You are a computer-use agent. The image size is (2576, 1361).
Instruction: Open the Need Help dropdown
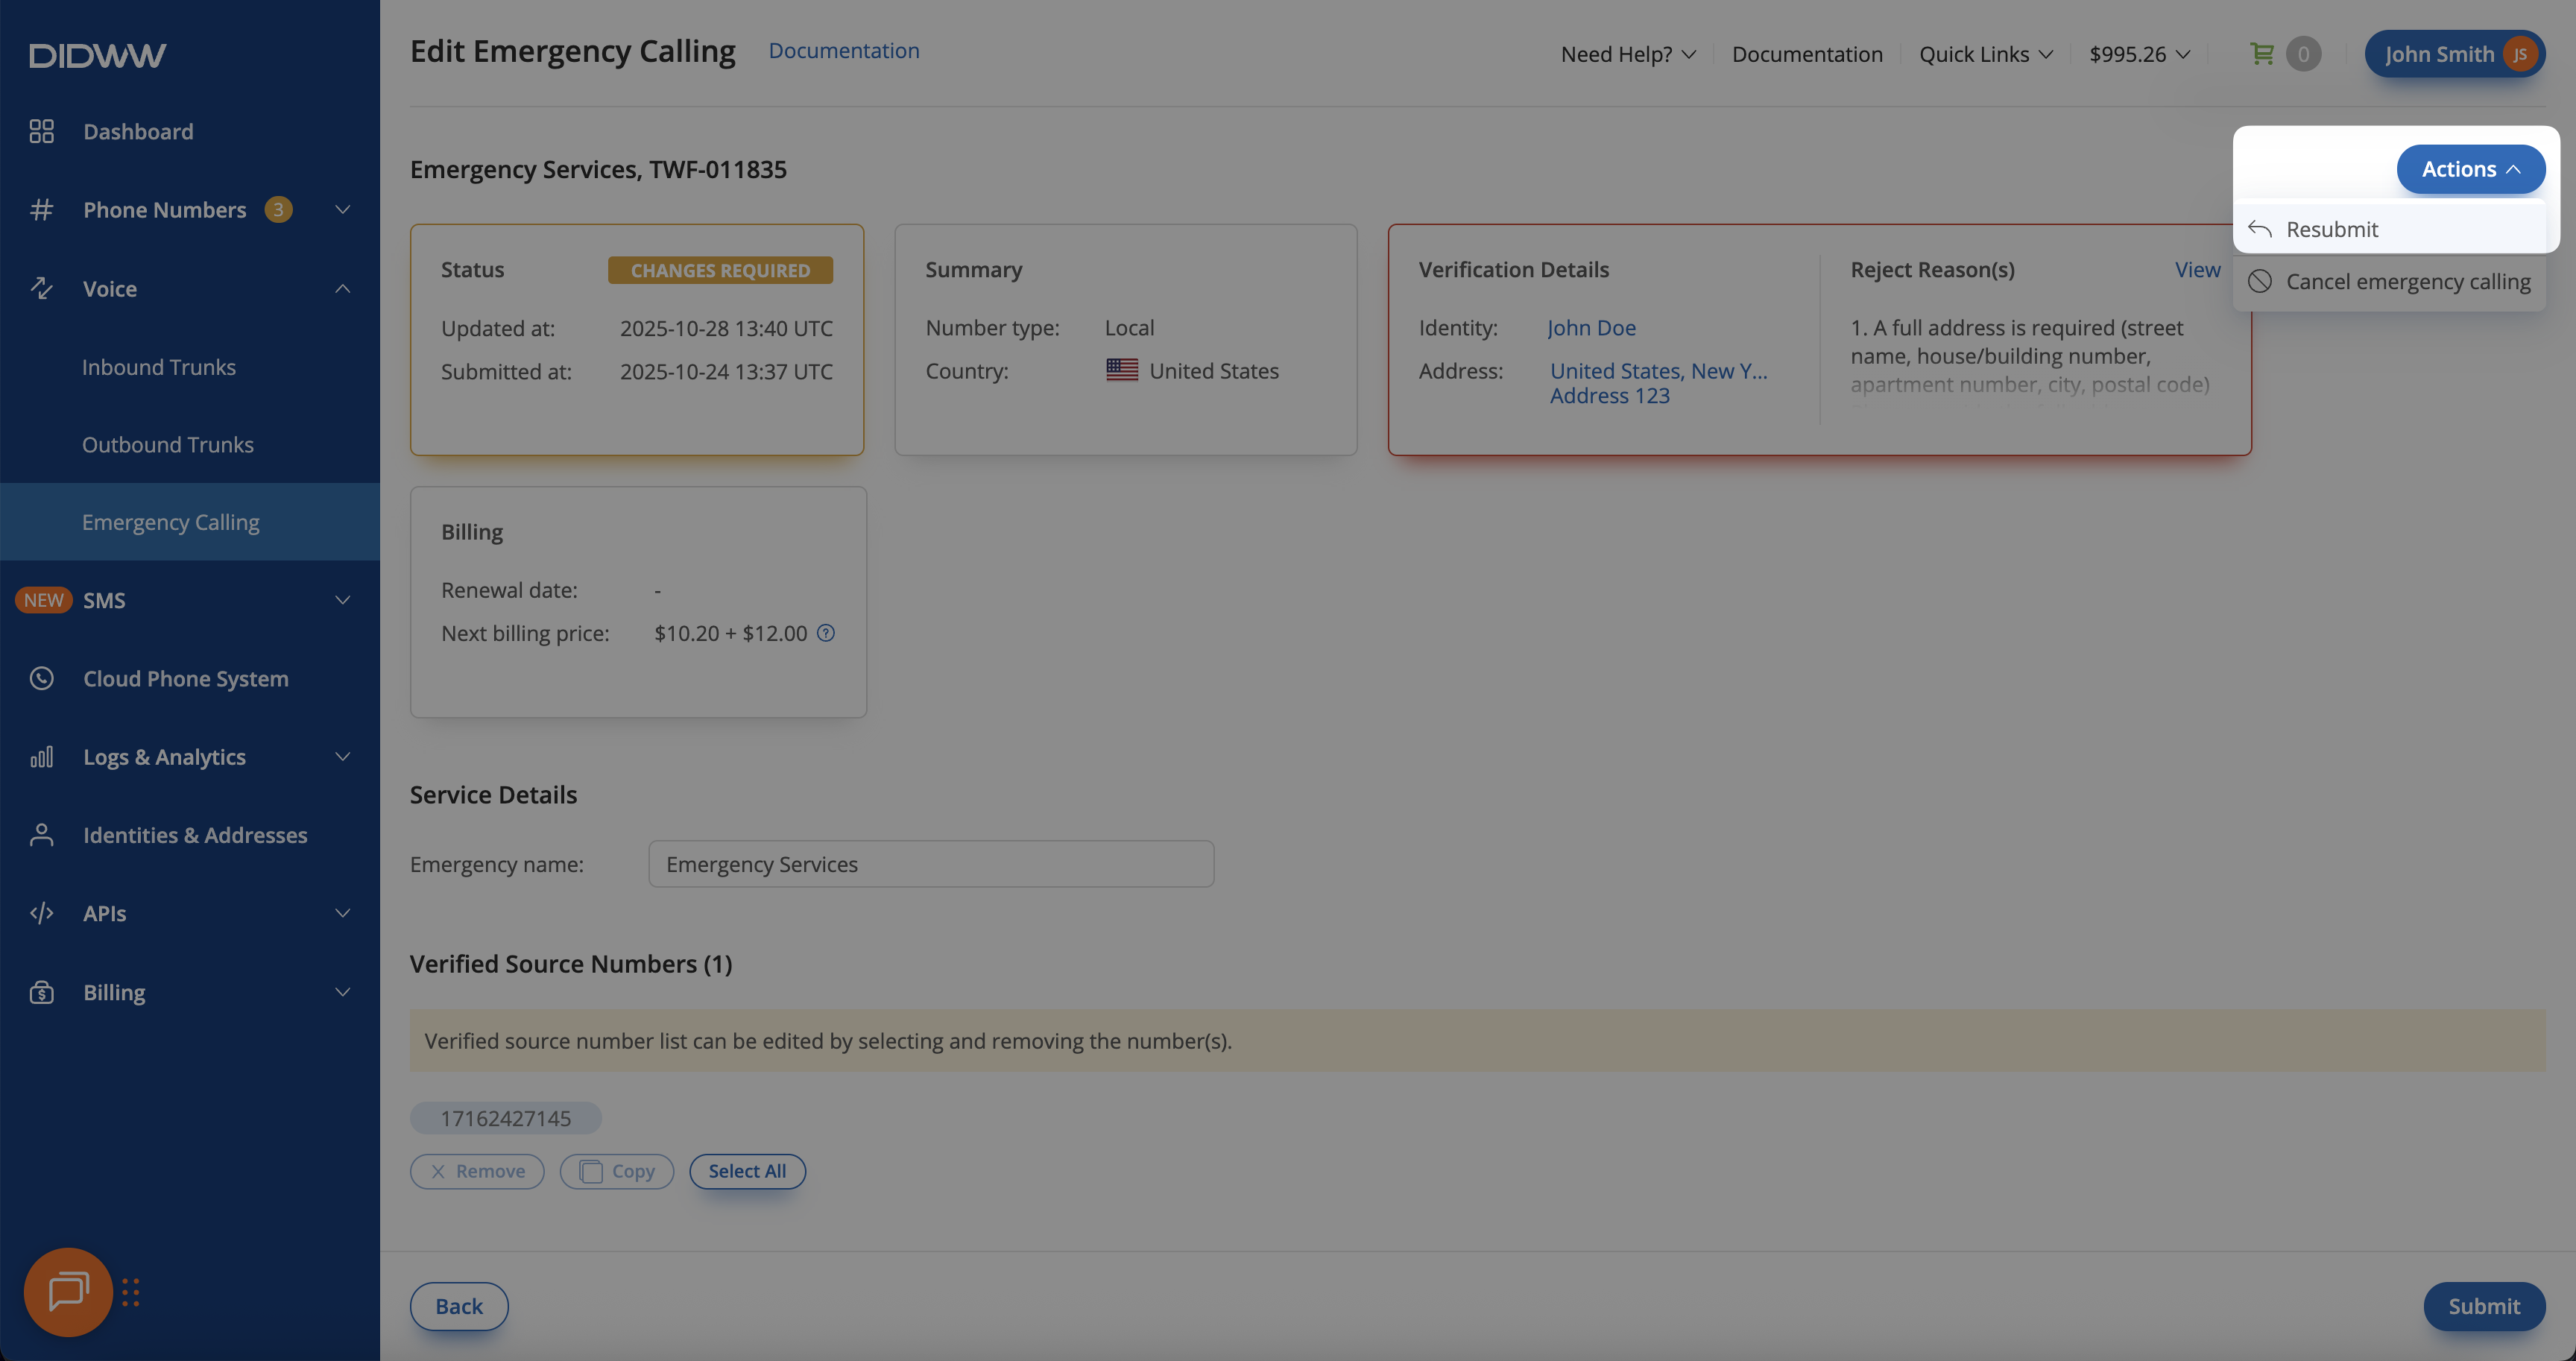(x=1627, y=54)
